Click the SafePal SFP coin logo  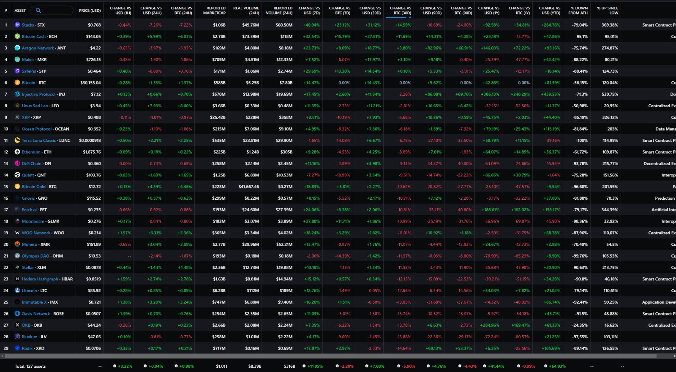click(17, 71)
